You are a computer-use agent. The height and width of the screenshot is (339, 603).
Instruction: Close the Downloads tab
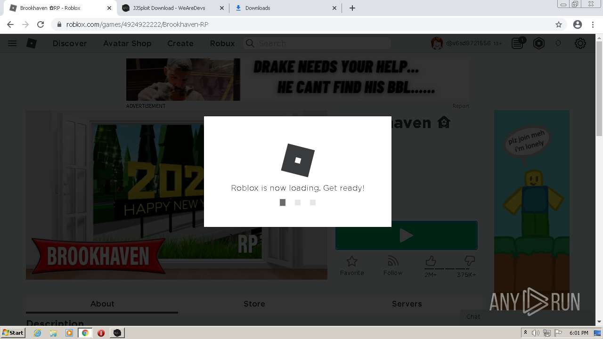[334, 8]
